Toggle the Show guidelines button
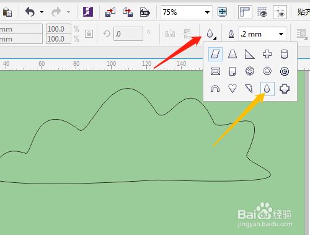Screen dimensions: 310x235 [x=280, y=12]
